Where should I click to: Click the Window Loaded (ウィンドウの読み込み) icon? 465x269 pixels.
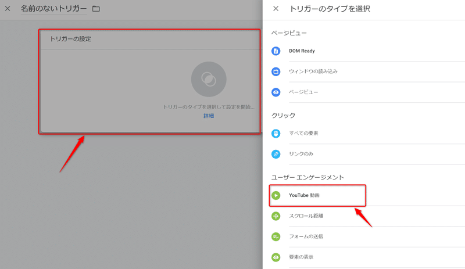[x=276, y=71]
